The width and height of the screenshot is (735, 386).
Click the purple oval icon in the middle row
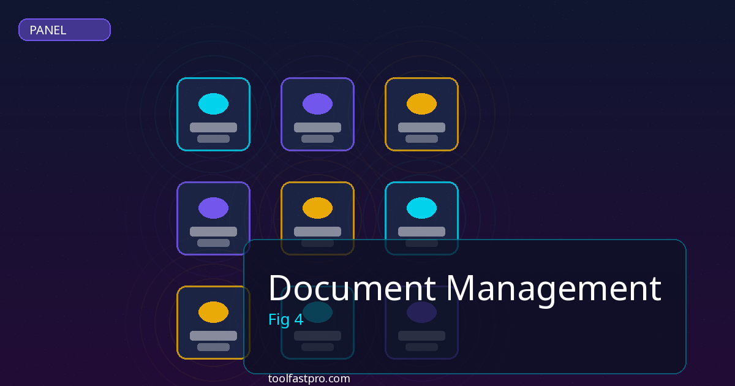[213, 208]
